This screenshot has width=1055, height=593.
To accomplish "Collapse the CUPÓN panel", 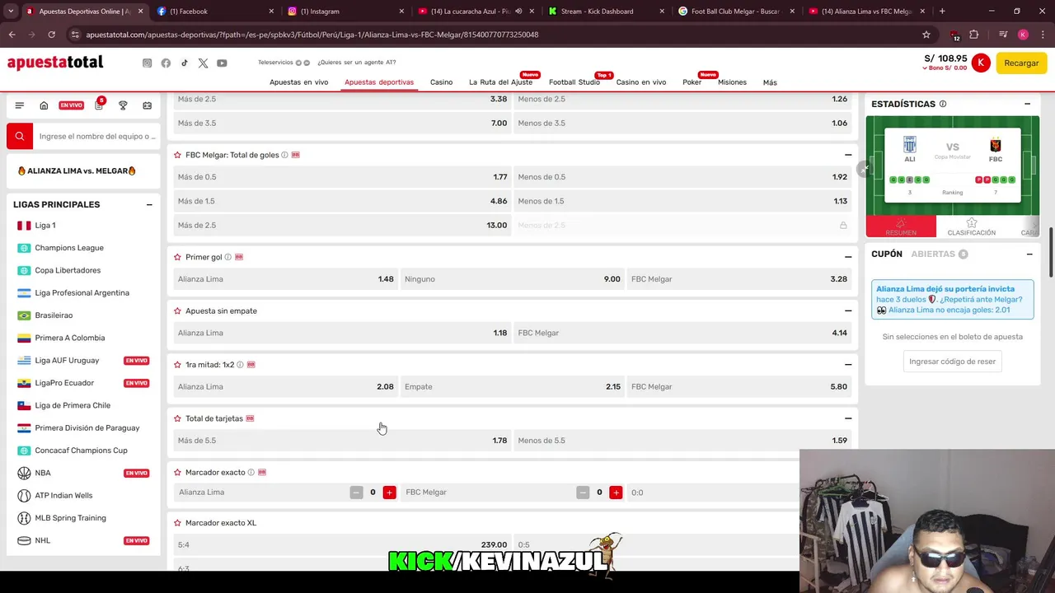I will point(1029,254).
